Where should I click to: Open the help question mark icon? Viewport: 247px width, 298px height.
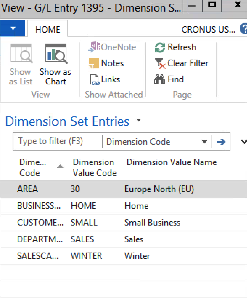[244, 29]
